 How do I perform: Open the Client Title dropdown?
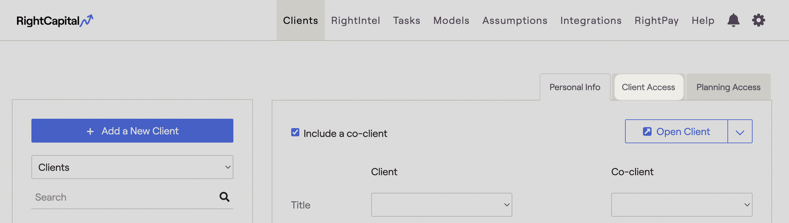click(441, 205)
